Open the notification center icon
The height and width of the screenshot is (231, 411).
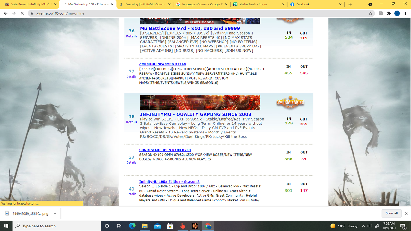pos(403,226)
